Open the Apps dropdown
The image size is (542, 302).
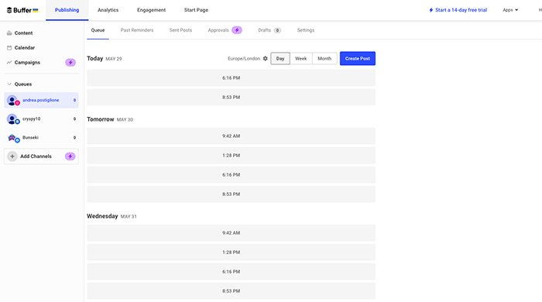[510, 10]
